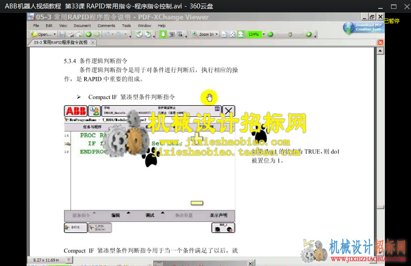
Task: Open Zoom toolbar options arrow at right end
Action: [315, 36]
